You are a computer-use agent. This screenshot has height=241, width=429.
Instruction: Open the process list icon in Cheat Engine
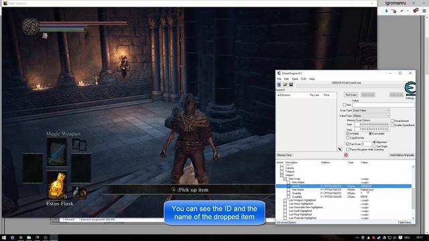pos(279,85)
